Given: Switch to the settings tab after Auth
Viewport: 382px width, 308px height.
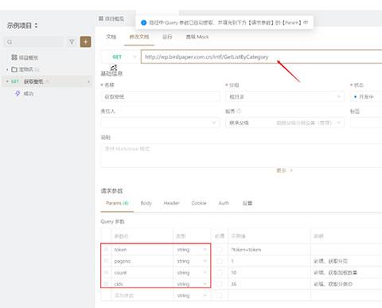Looking at the screenshot, I should click(248, 203).
